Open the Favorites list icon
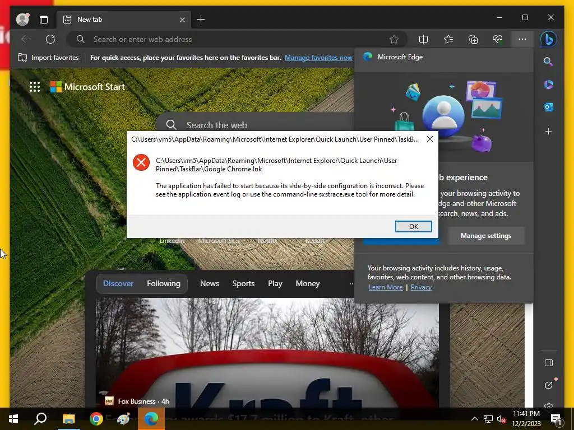This screenshot has width=574, height=430. 448,39
